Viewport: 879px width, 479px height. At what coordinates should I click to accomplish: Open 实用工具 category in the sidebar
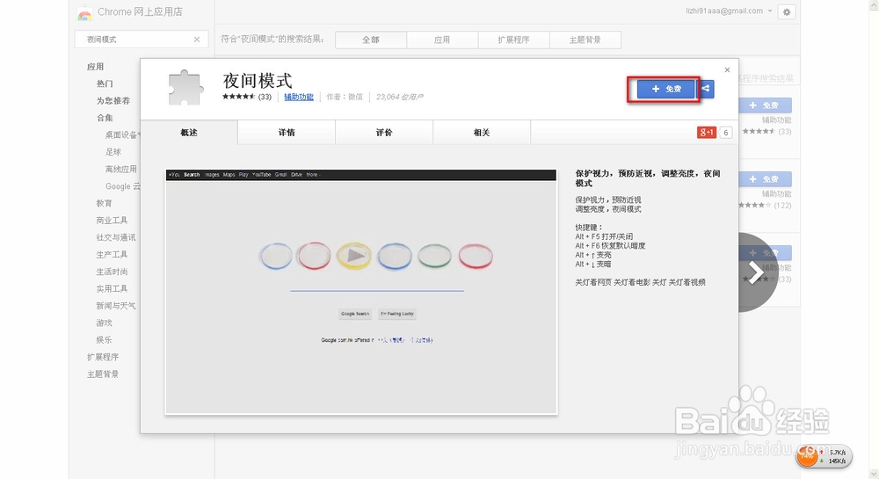[112, 288]
